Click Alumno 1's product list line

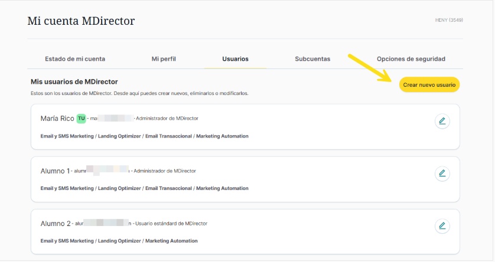pos(144,188)
